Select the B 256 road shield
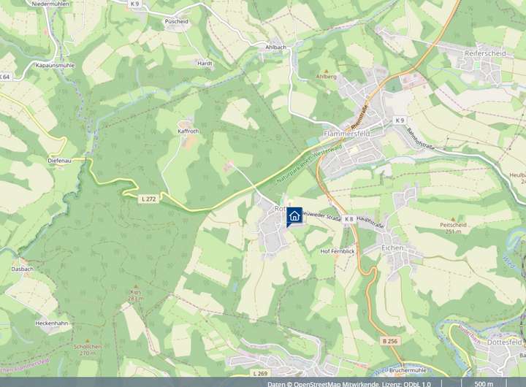Image resolution: width=526 pixels, height=387 pixels. coord(390,341)
